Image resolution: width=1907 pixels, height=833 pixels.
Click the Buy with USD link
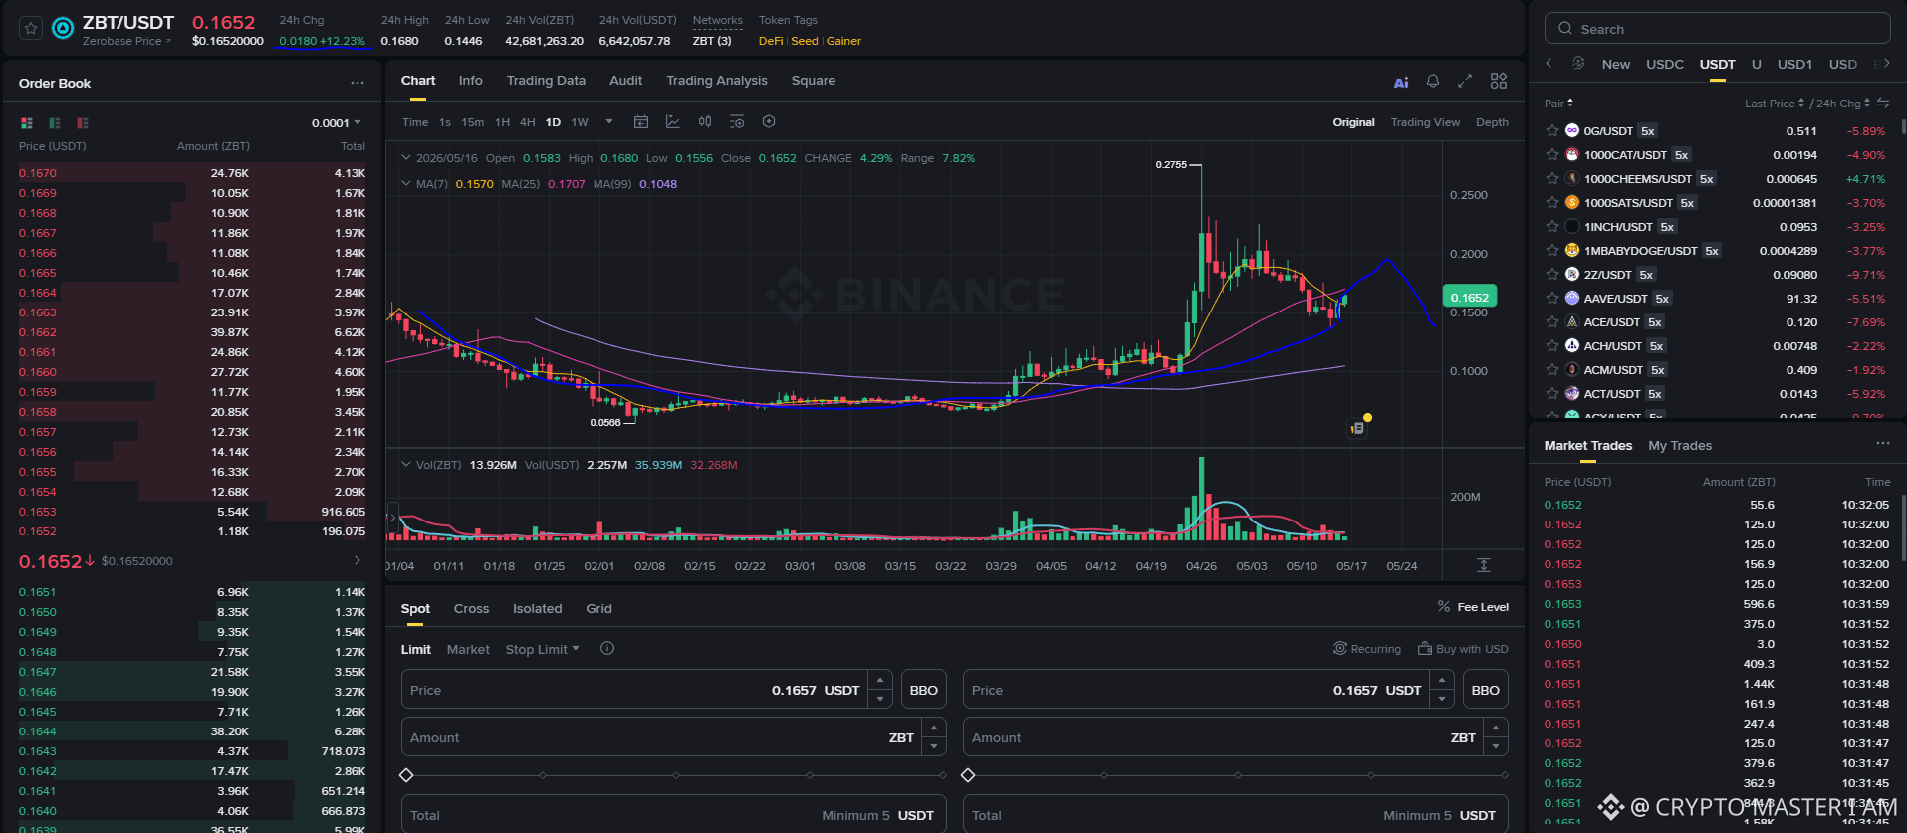(1463, 648)
